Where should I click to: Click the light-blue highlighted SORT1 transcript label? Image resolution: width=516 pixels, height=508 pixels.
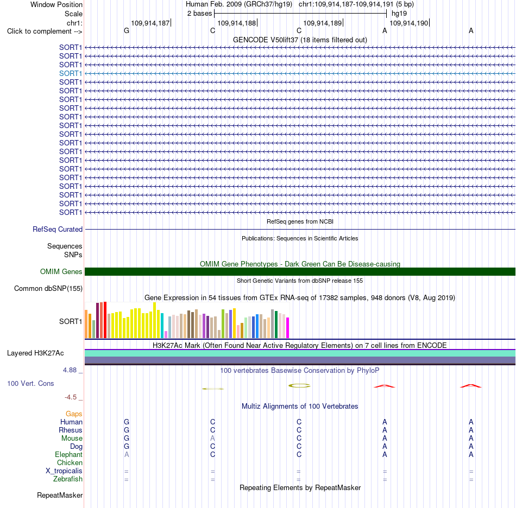[71, 73]
